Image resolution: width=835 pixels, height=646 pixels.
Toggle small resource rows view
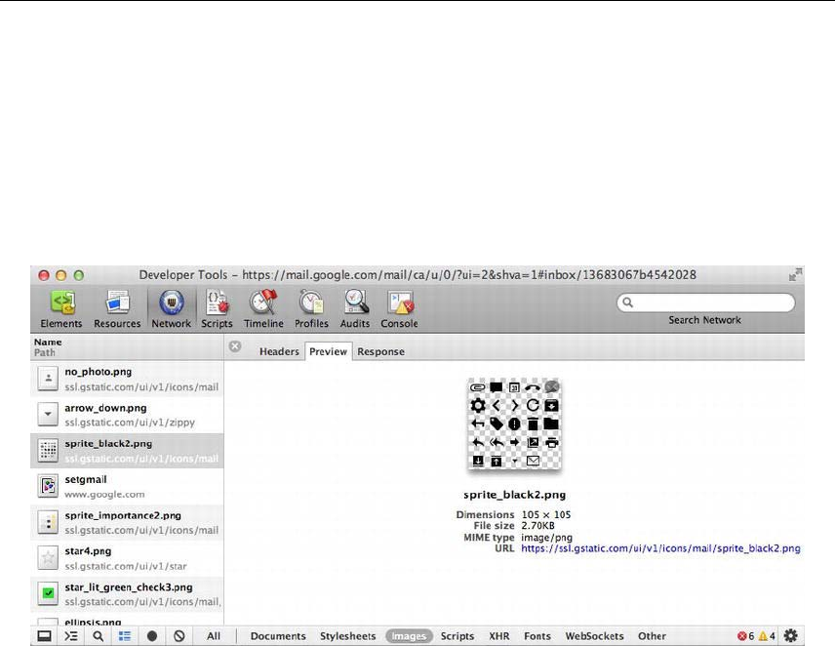[x=125, y=636]
